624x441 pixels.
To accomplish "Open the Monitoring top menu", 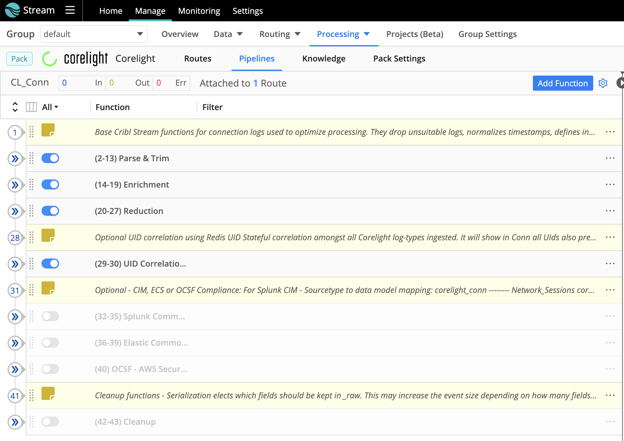I will click(199, 11).
